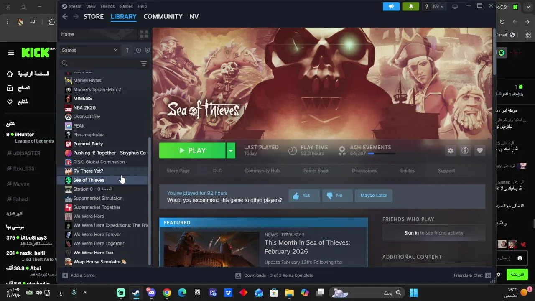Select Pummel Party in library

pyautogui.click(x=88, y=144)
